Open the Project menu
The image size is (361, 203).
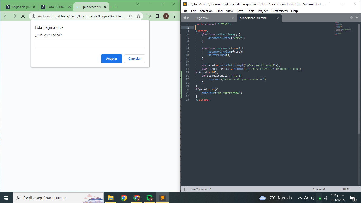263,11
